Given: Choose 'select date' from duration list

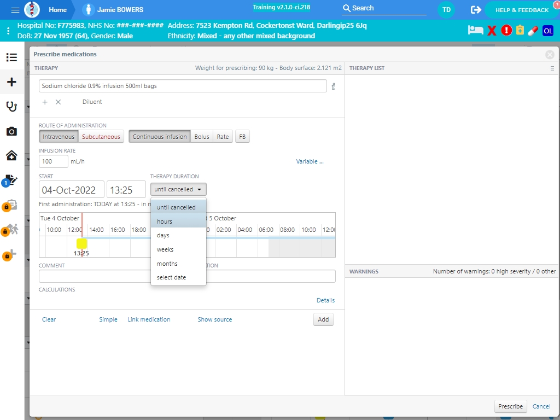Looking at the screenshot, I should 179,277.
